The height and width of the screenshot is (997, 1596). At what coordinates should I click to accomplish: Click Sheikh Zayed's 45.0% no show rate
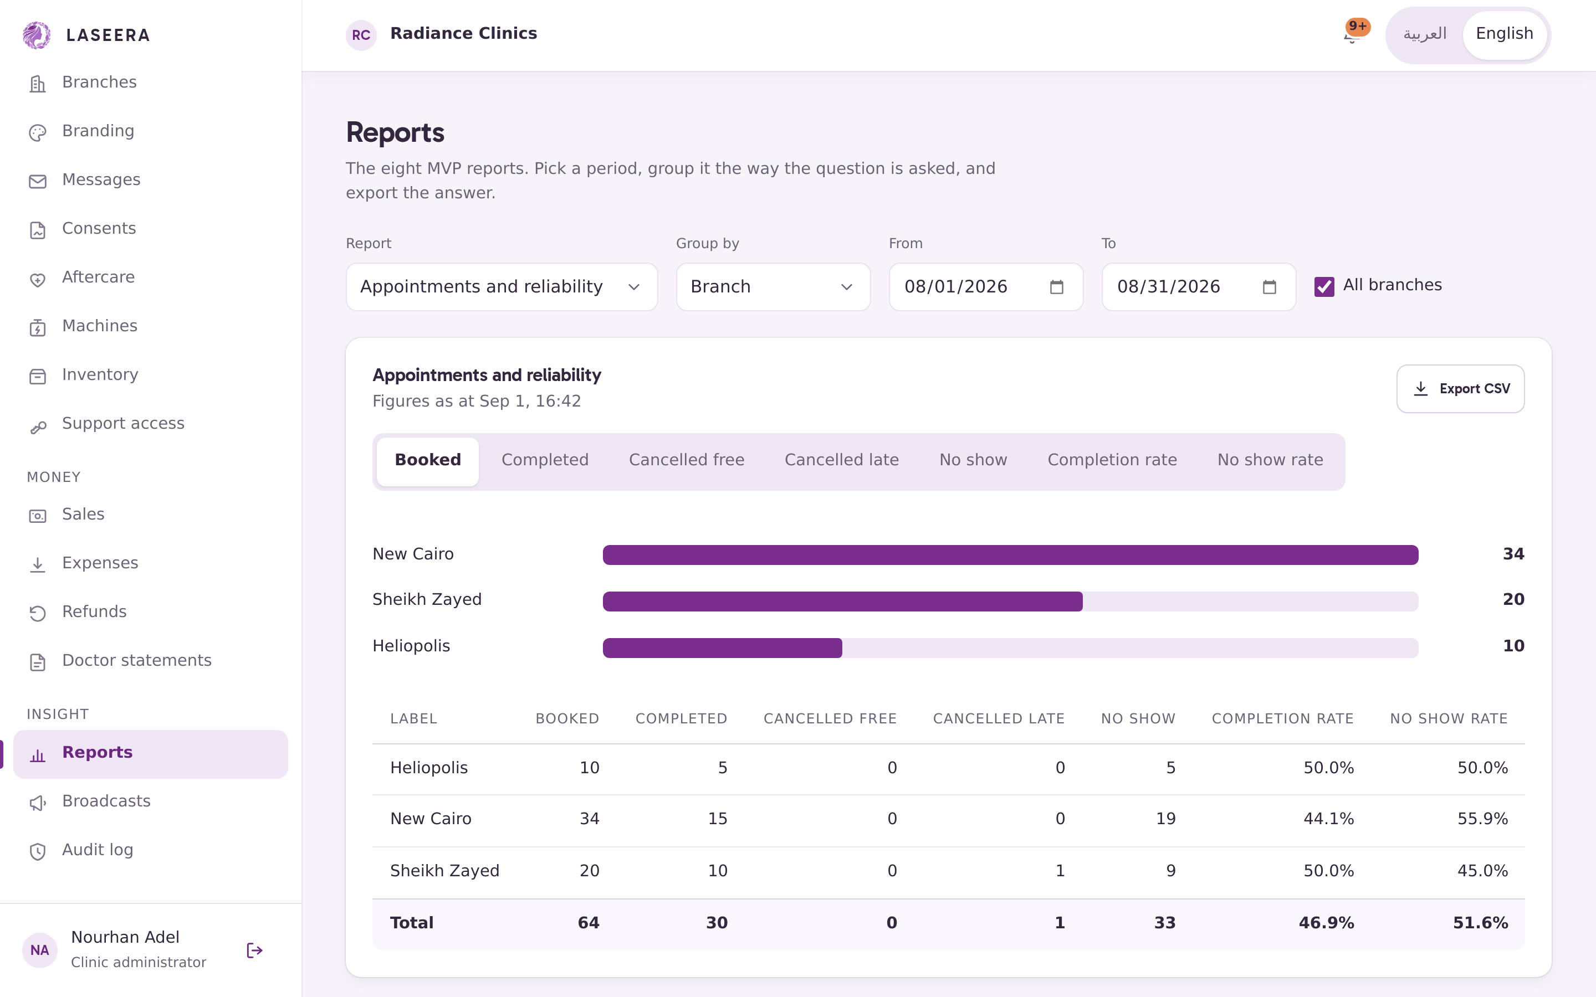1482,871
